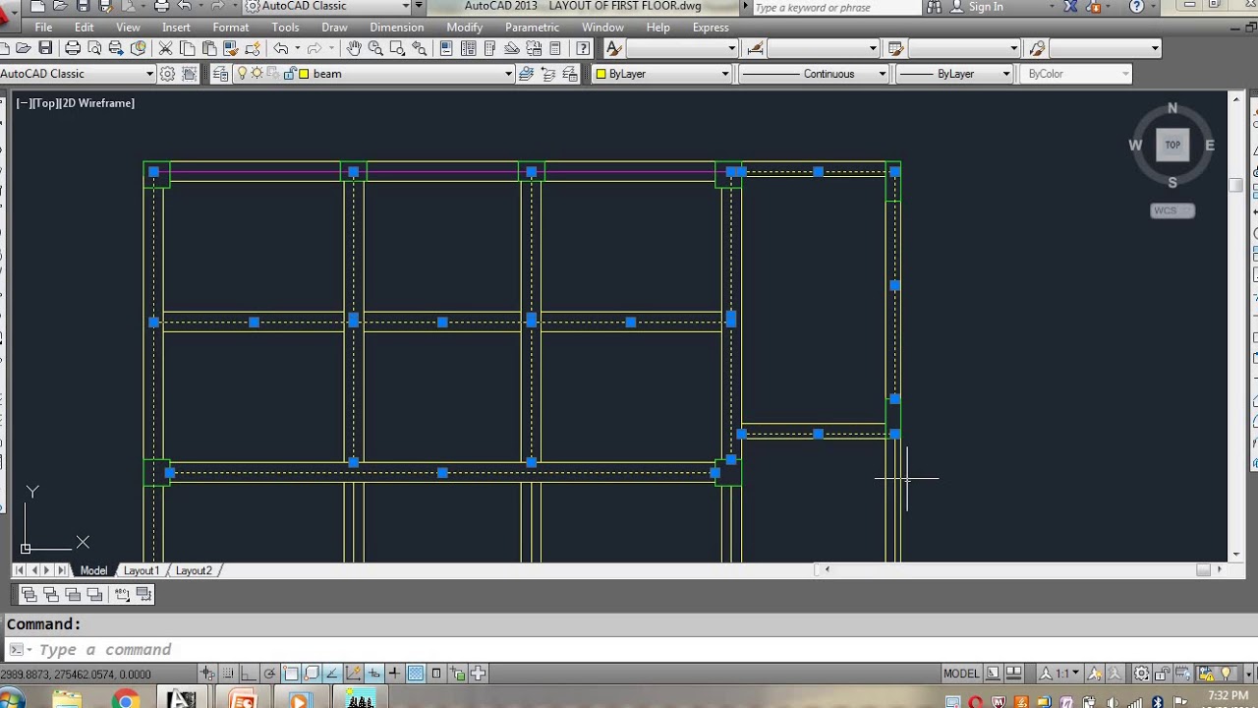
Task: Click the [Top] view control label
Action: coord(46,103)
